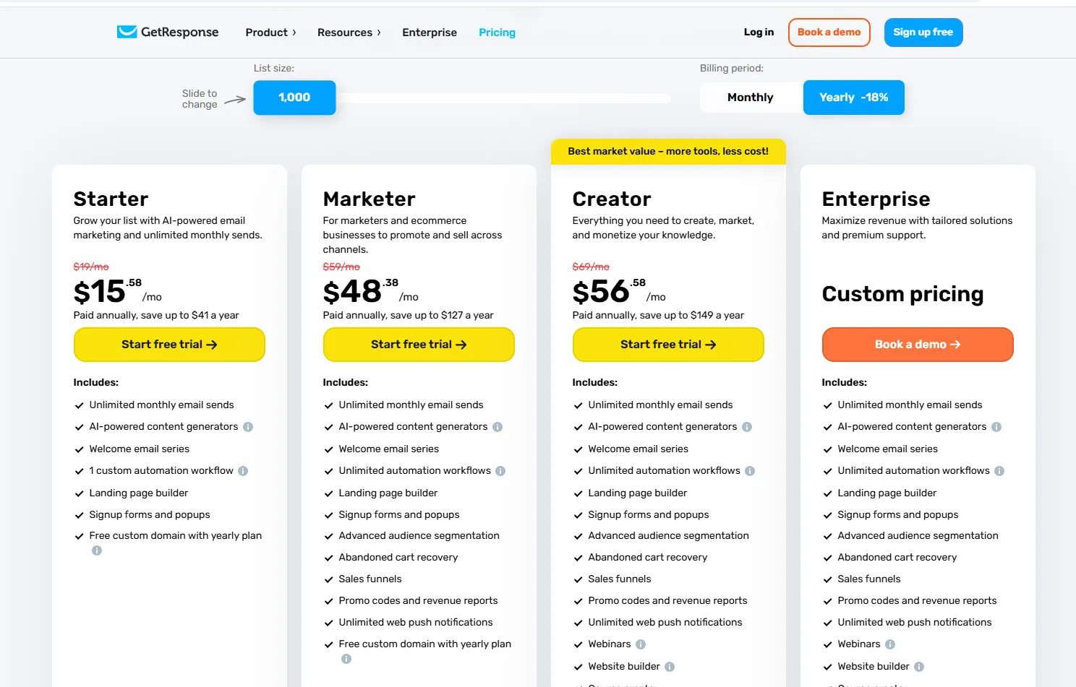
Task: Click info icon next to 1 custom automation workflow
Action: pyautogui.click(x=244, y=470)
